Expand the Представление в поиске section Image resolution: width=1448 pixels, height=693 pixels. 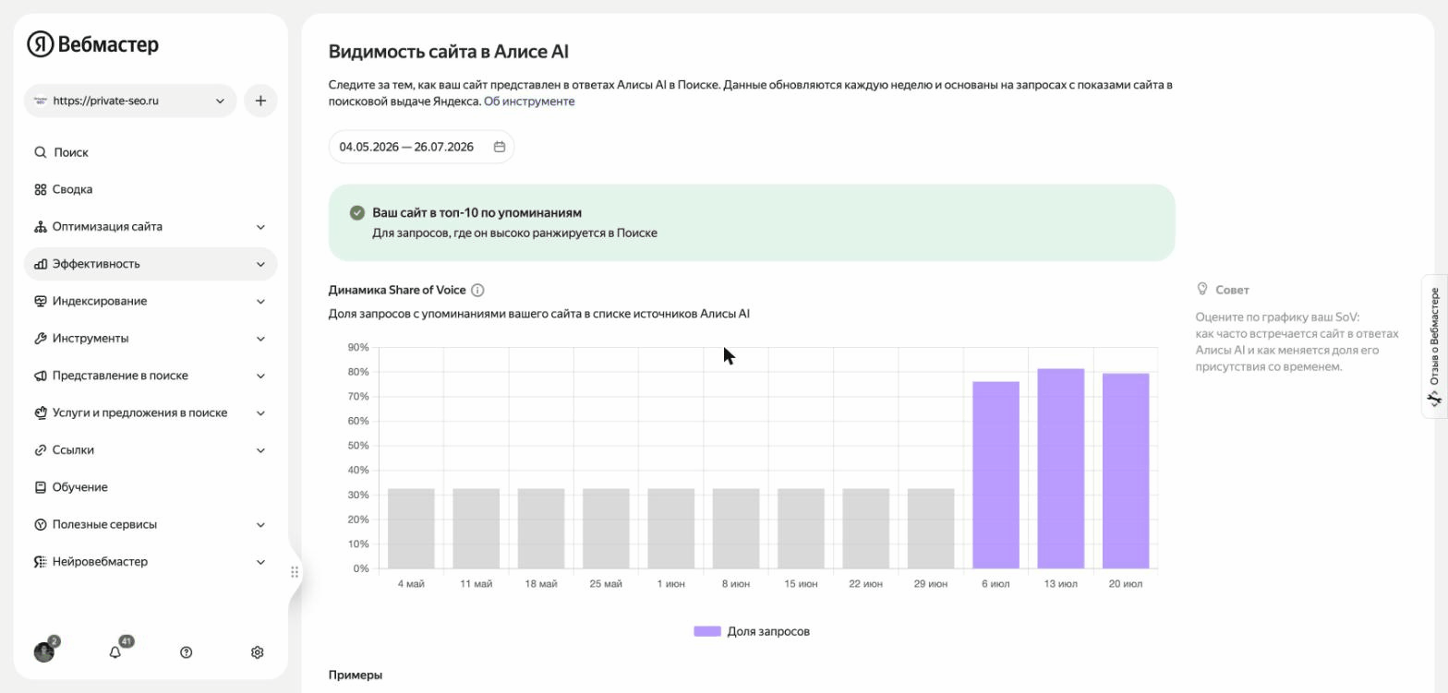(260, 376)
